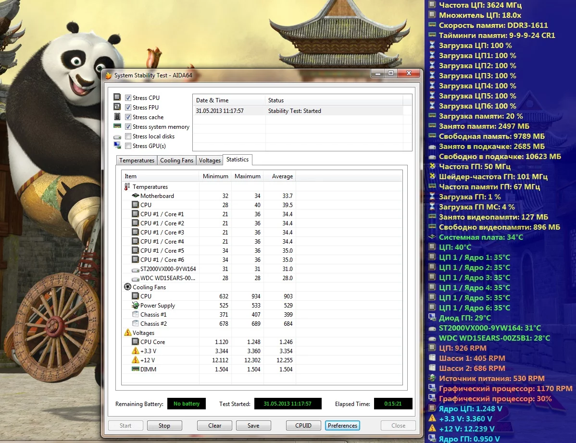Check the Stress GPU(s) box
The height and width of the screenshot is (443, 576).
pyautogui.click(x=128, y=146)
